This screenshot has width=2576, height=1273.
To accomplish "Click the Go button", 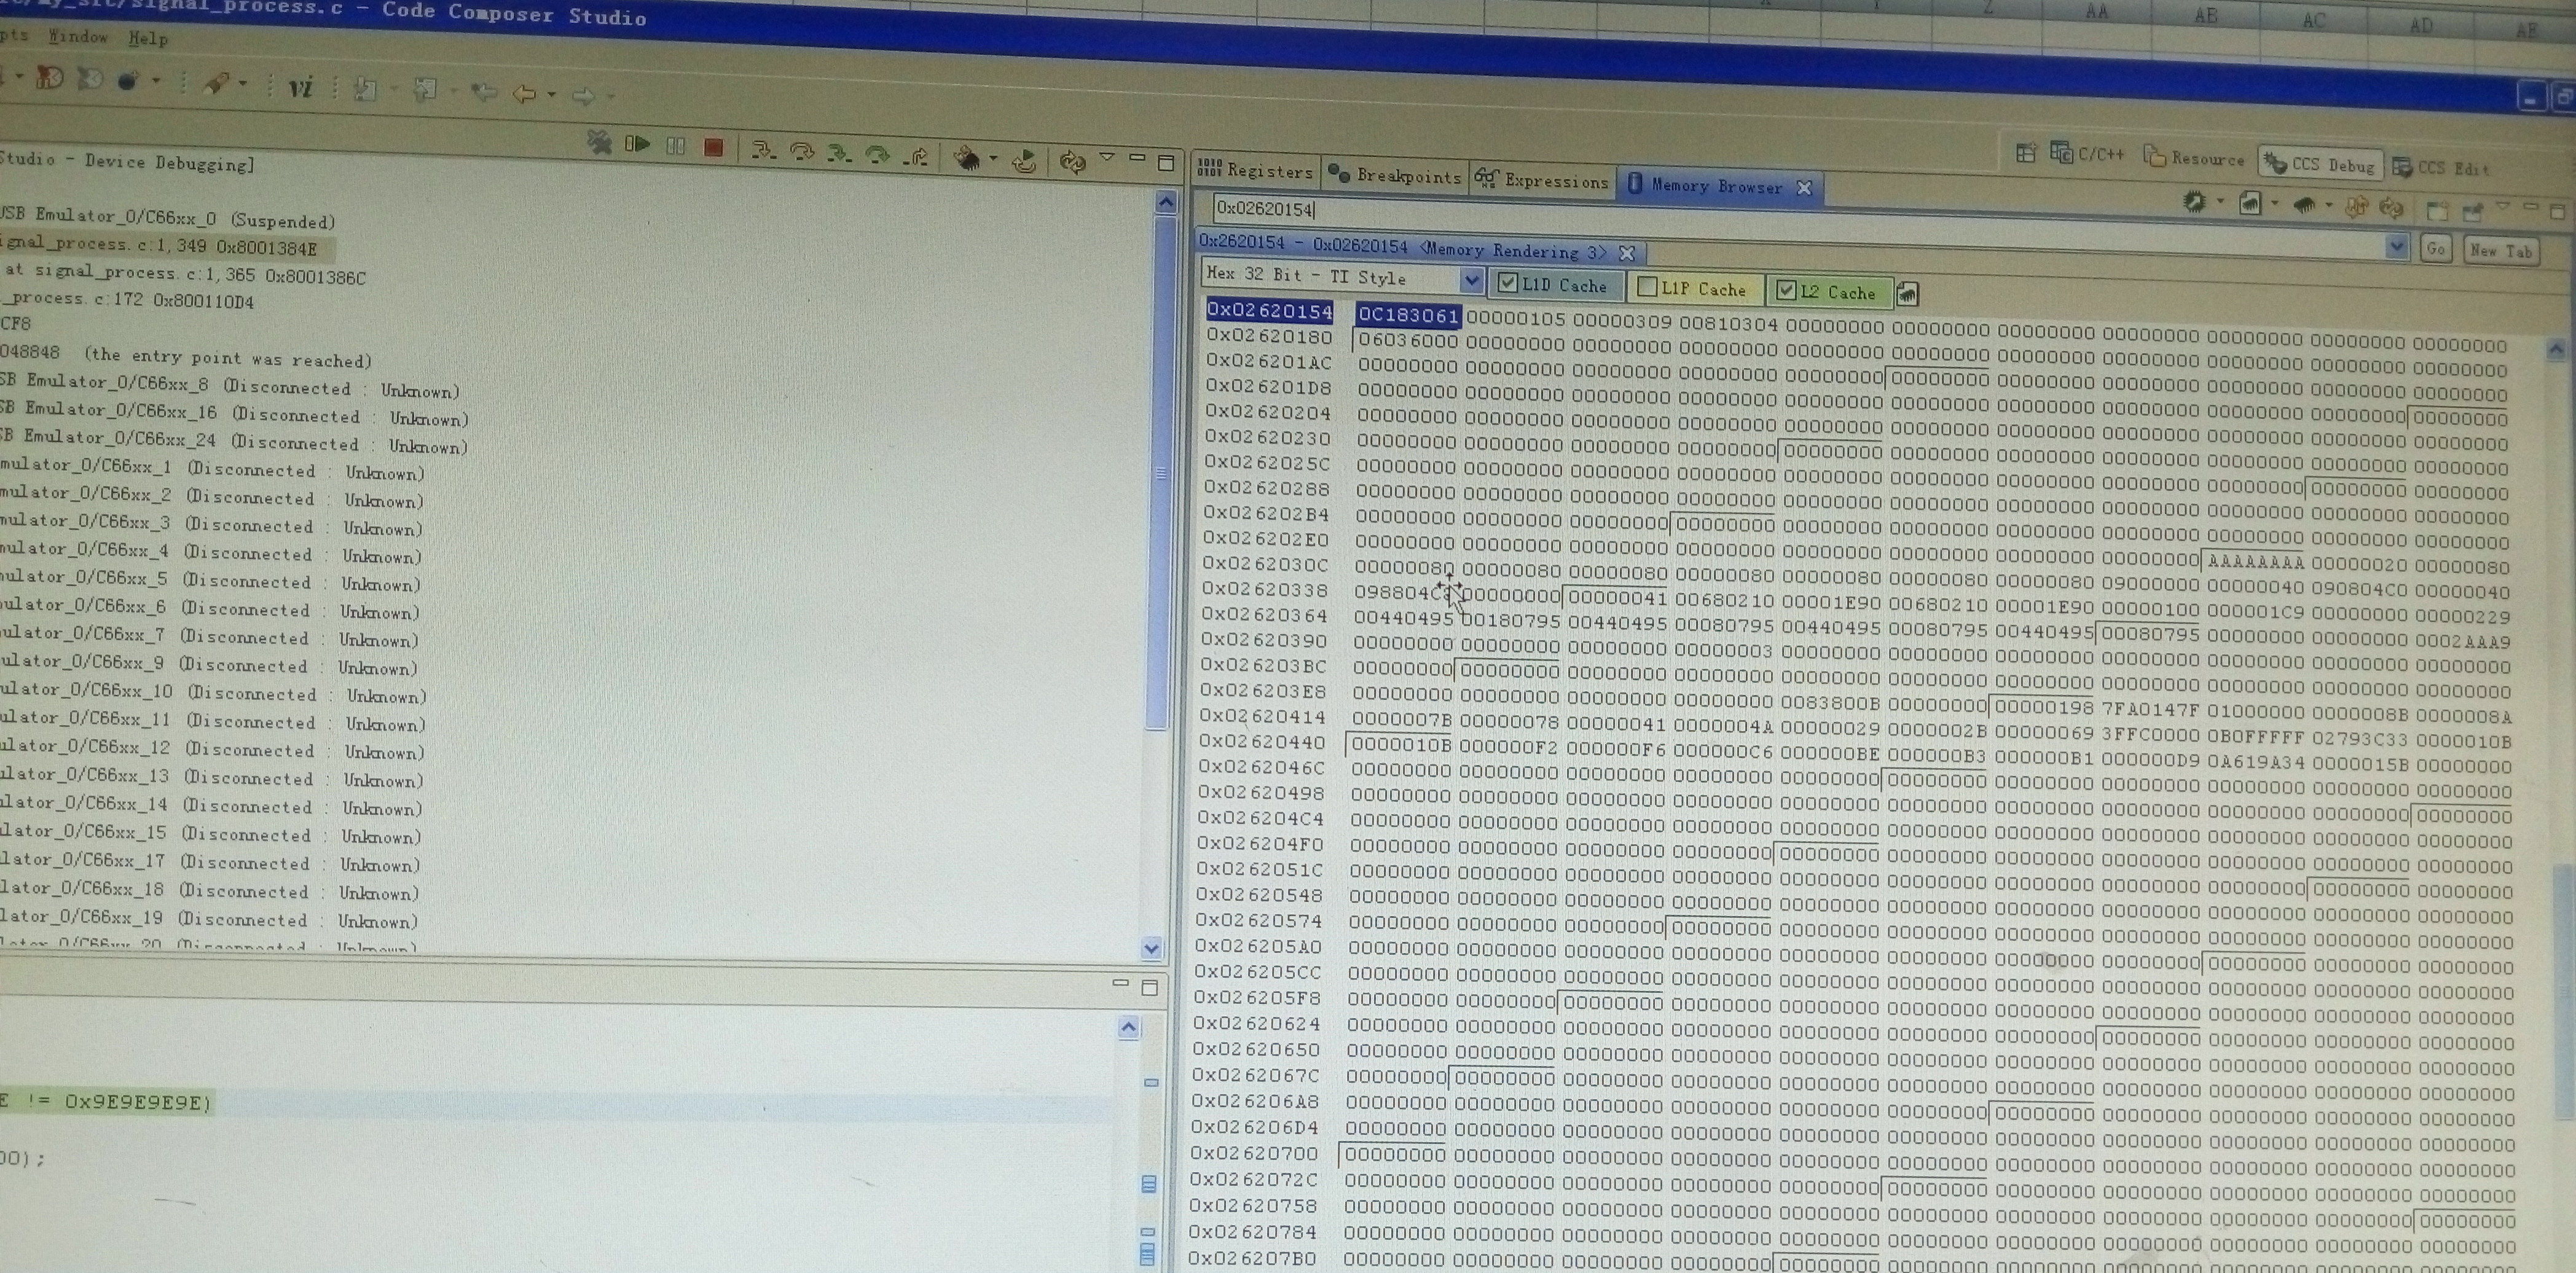I will 2436,248.
